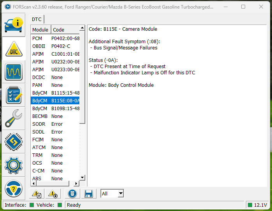Open the gear settings section
Viewport: 272px width, 211px height.
click(14, 165)
